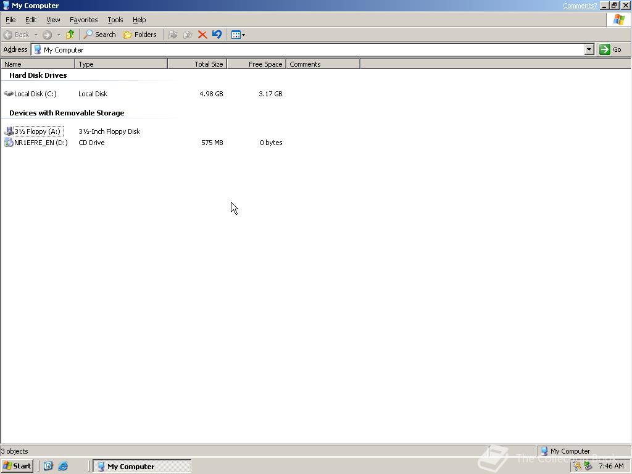Click the keys tray icon

coord(577,467)
